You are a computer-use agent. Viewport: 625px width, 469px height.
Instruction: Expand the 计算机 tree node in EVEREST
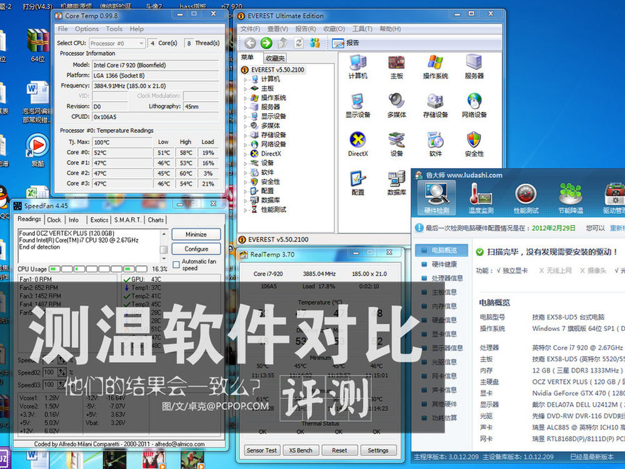coord(246,79)
